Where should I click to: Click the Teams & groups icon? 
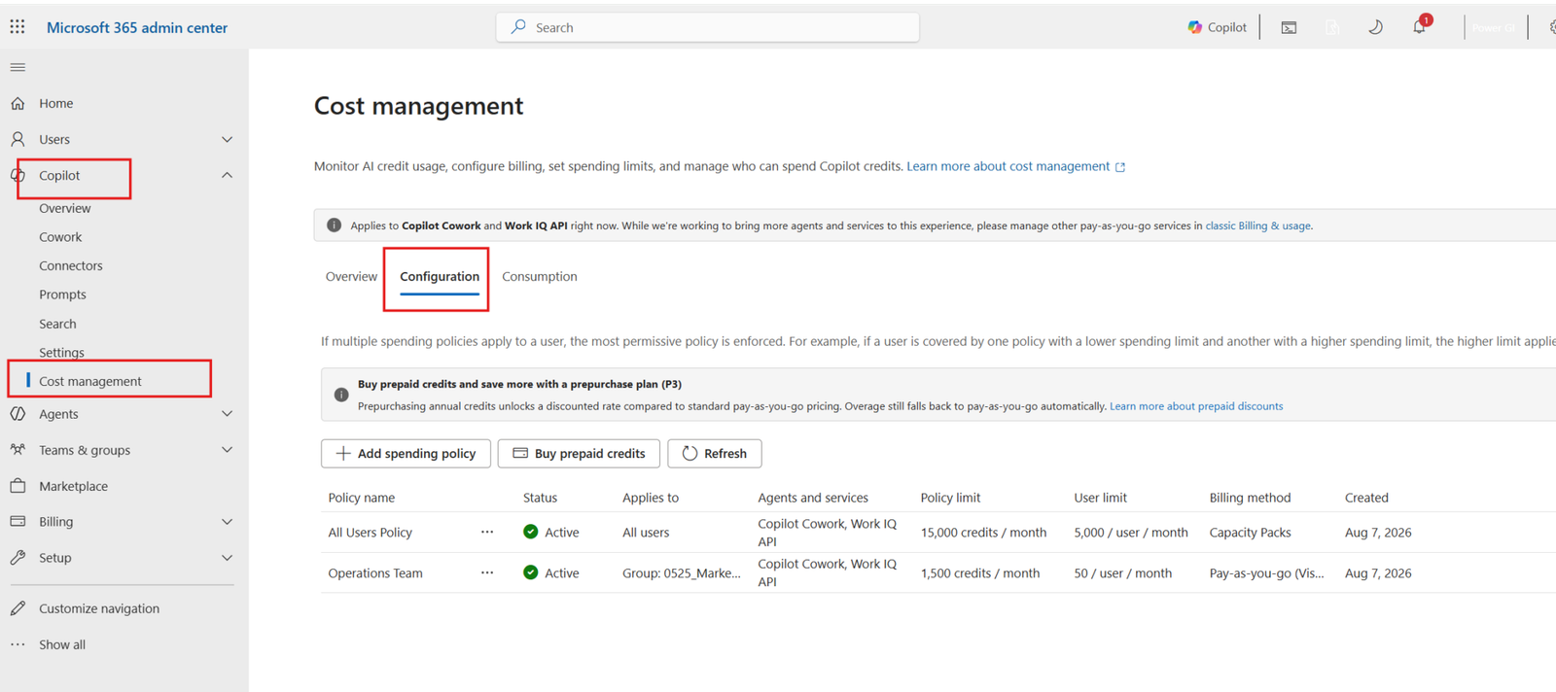pos(18,450)
